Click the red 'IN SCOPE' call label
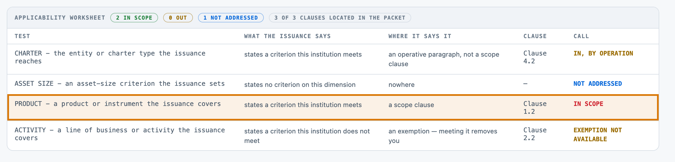 [588, 104]
